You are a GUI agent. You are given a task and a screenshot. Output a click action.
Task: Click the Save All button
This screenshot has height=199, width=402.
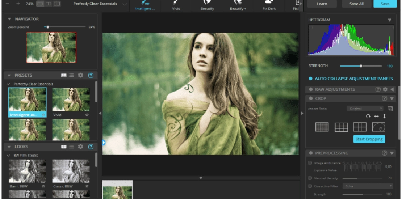(x=356, y=4)
